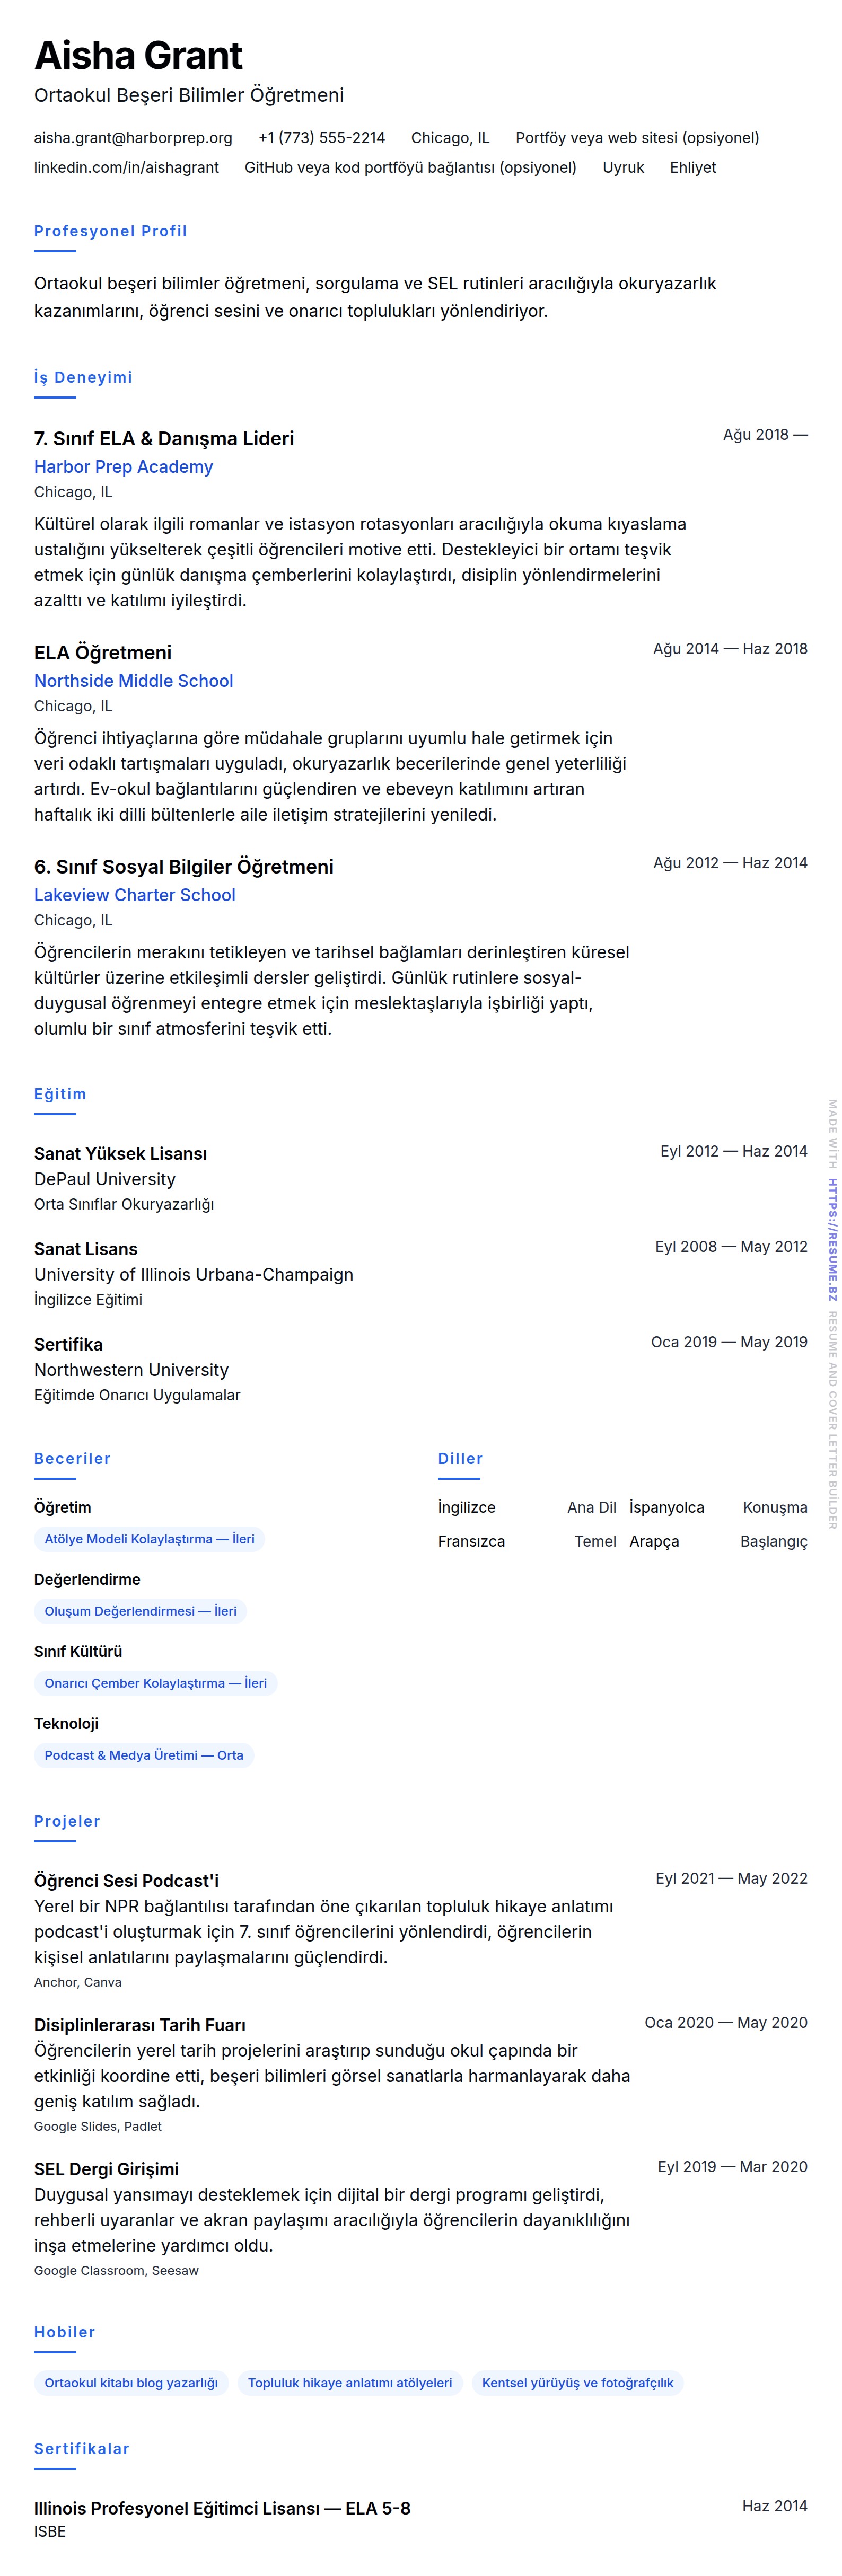Click the Portföy veya web sitesi text
Screen dimensions: 842x2576
637,138
